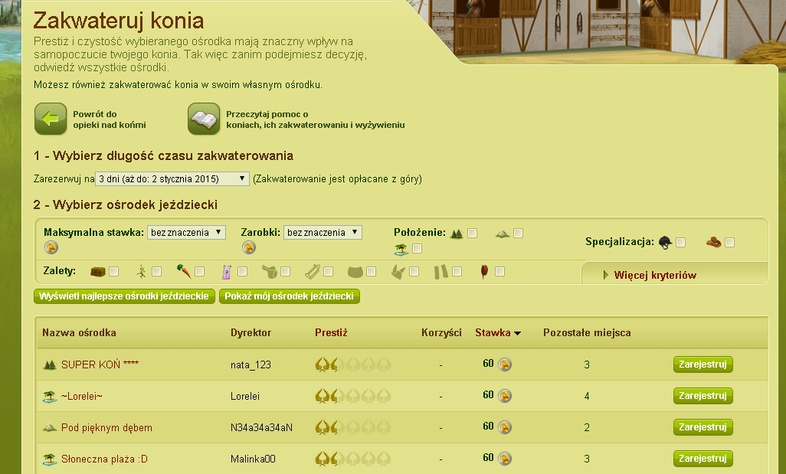Click coin icon under Zarobki

249,247
